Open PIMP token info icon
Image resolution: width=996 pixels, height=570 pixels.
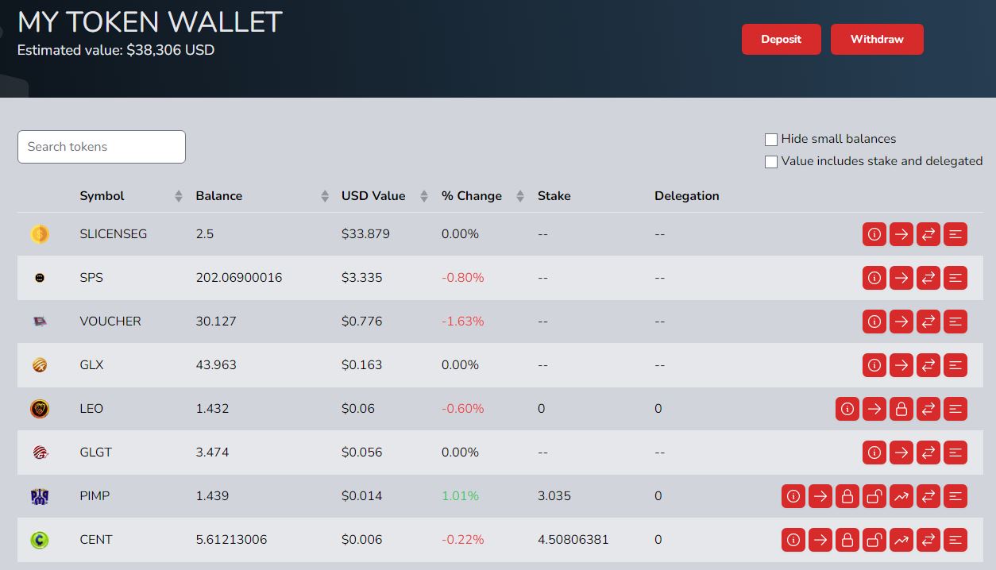(793, 496)
